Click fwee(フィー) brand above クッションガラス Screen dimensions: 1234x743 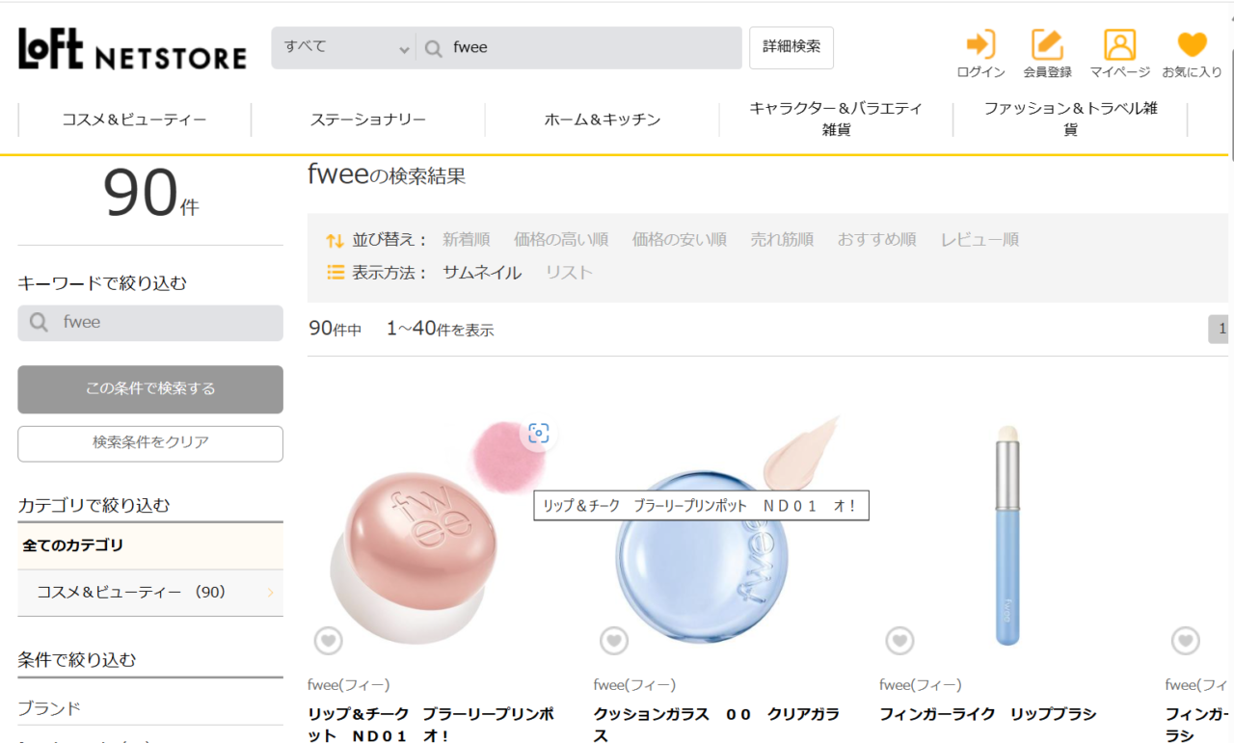[634, 685]
